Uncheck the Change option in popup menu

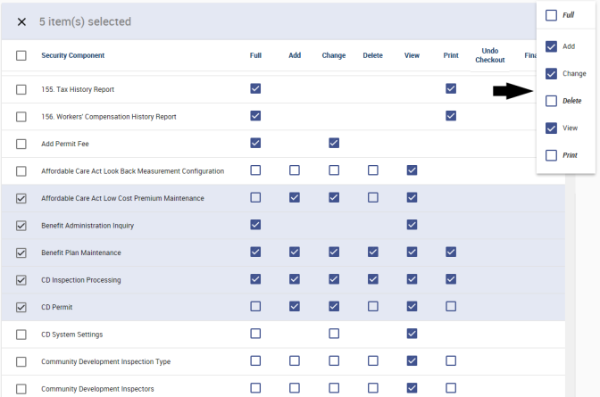pos(551,73)
